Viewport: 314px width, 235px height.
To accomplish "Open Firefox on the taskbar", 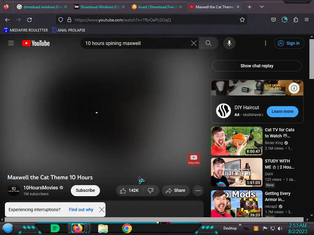I will pyautogui.click(x=78, y=228).
